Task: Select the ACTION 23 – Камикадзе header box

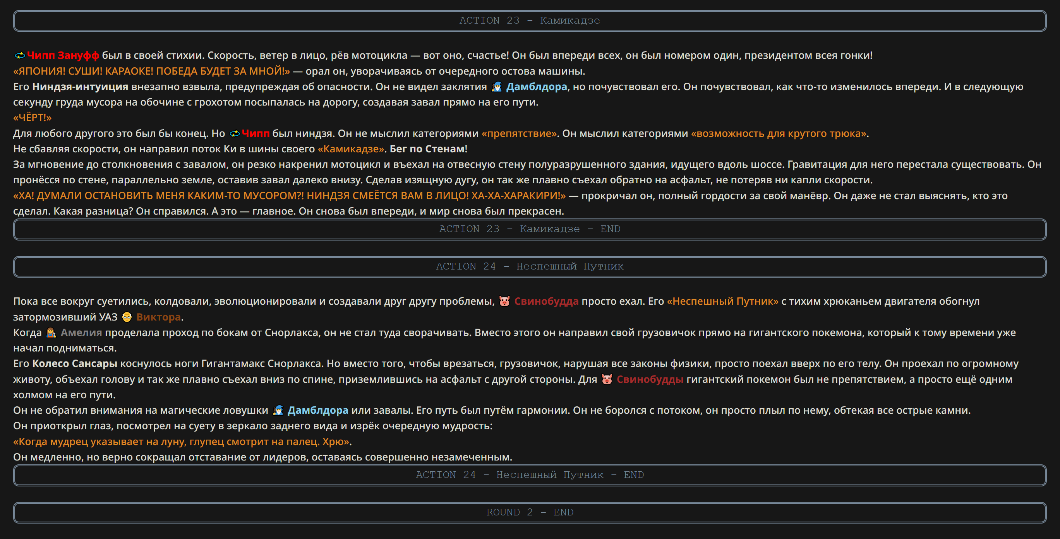Action: [x=530, y=20]
